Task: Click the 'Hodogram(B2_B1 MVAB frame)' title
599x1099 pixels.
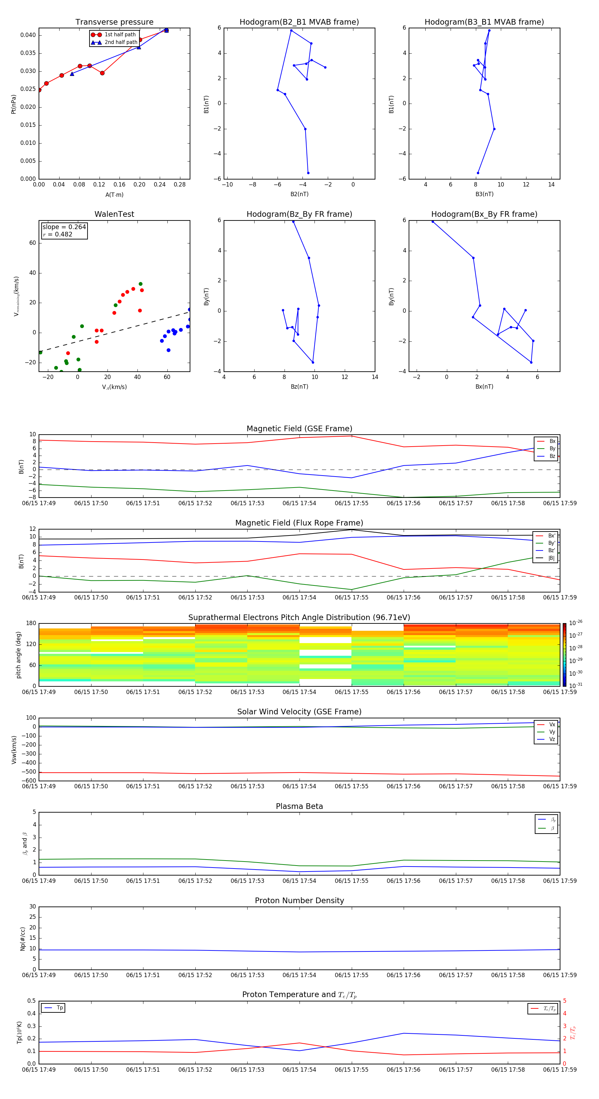Action: point(299,22)
